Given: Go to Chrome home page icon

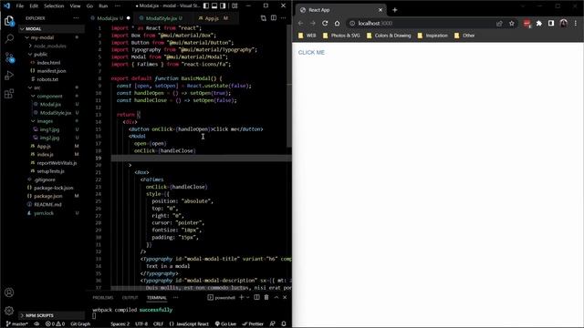Looking at the screenshot, I should (337, 24).
